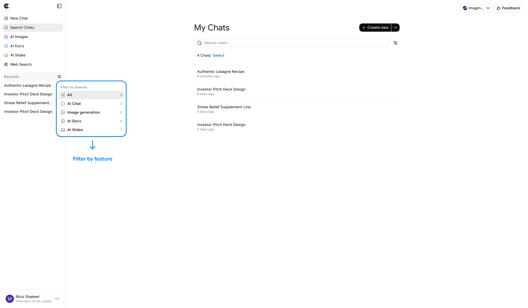This screenshot has width=528, height=308.
Task: Toggle the sidebar collapse icon
Action: (x=59, y=6)
